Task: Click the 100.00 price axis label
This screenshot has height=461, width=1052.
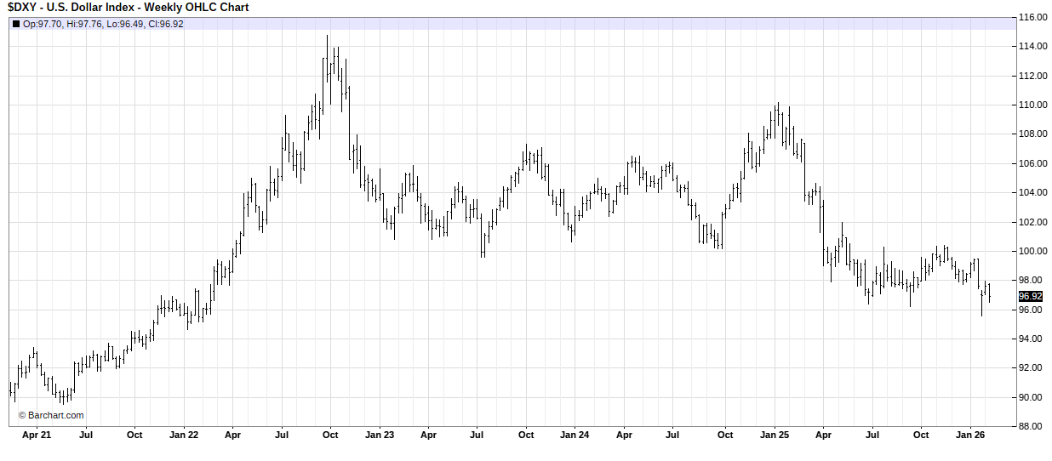Action: click(1033, 251)
